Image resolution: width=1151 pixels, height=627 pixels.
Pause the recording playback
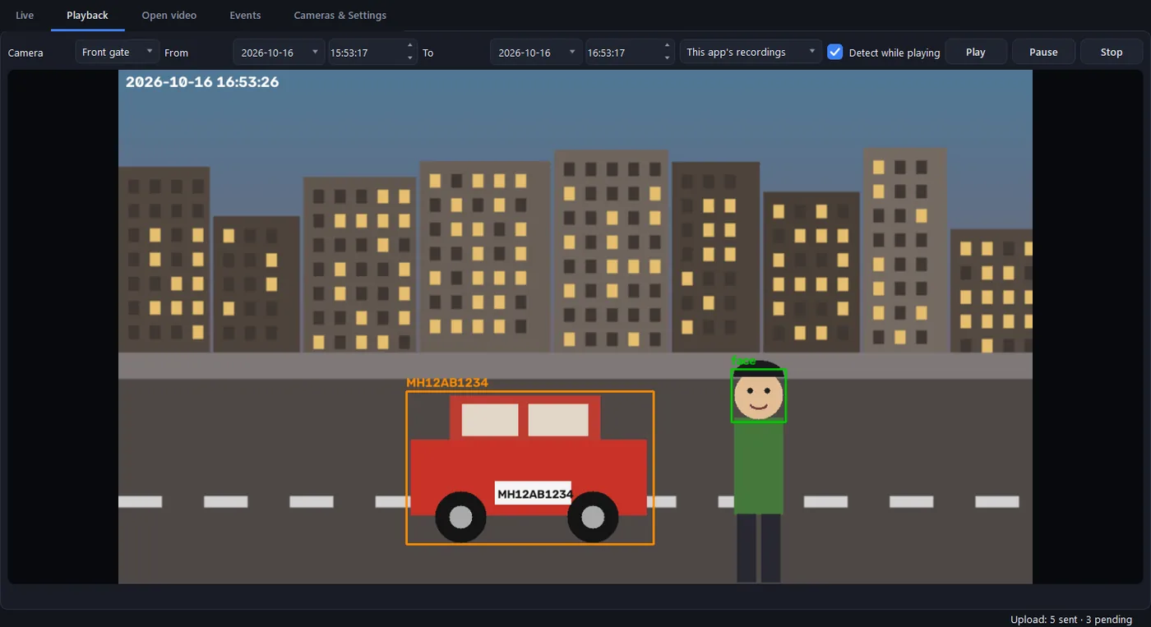1043,52
